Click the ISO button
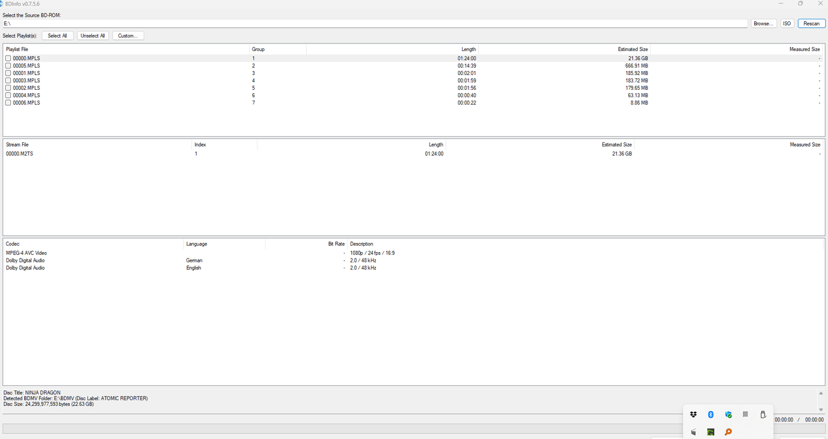The width and height of the screenshot is (828, 439). [x=787, y=23]
